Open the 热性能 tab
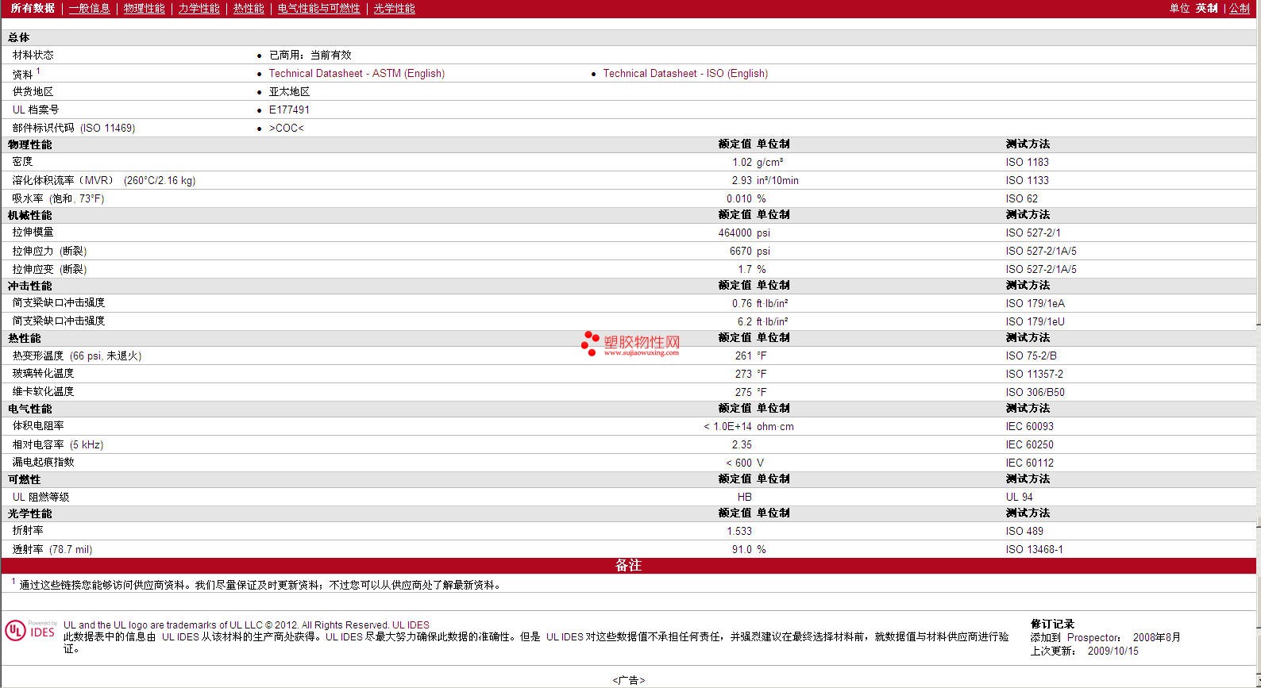The width and height of the screenshot is (1261, 688). tap(249, 8)
